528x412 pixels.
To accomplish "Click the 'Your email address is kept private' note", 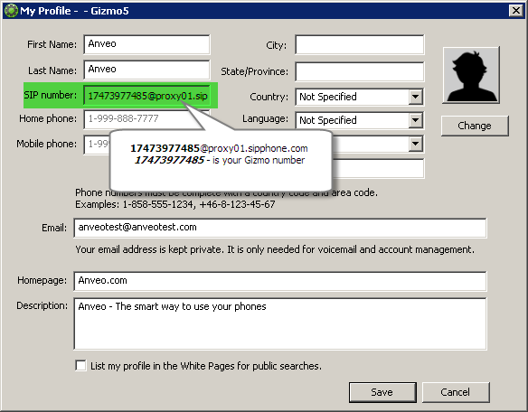I will (275, 249).
